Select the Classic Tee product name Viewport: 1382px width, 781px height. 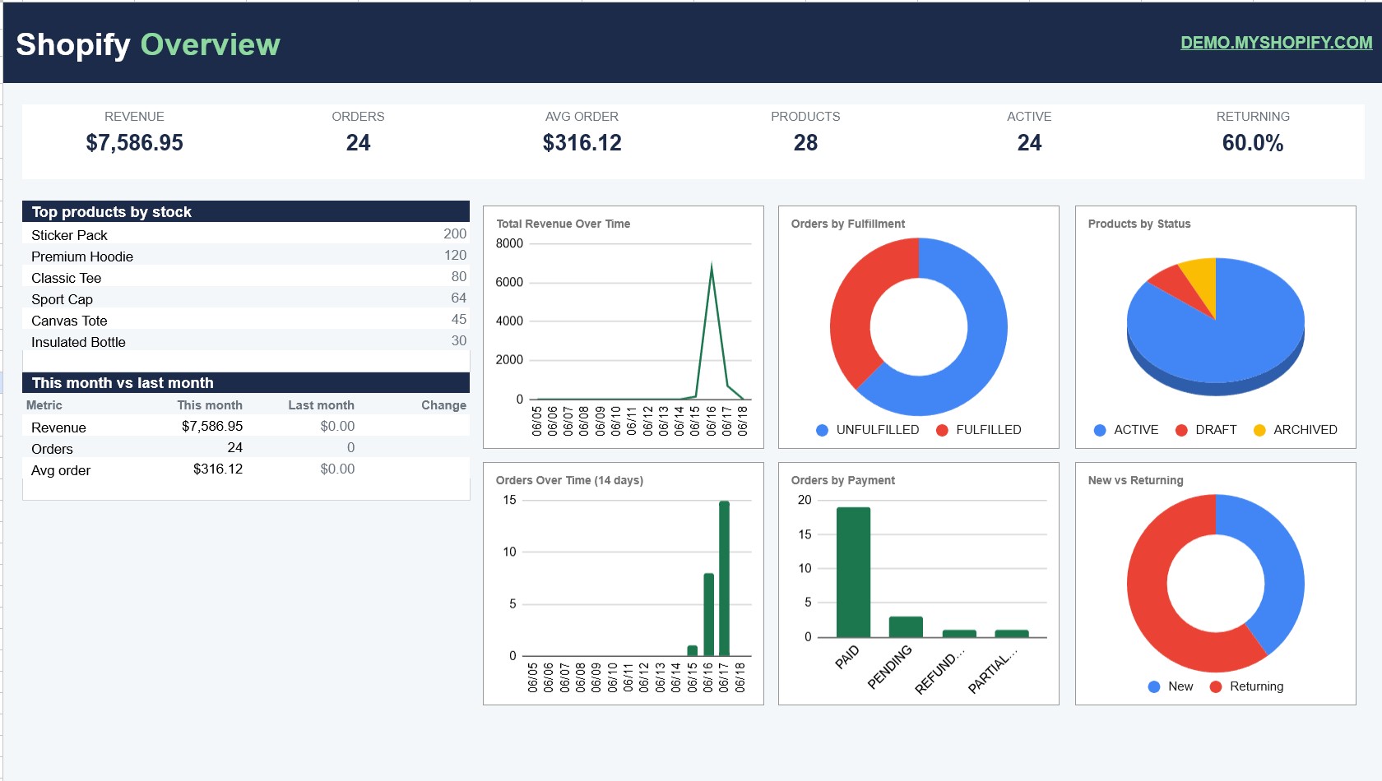67,278
